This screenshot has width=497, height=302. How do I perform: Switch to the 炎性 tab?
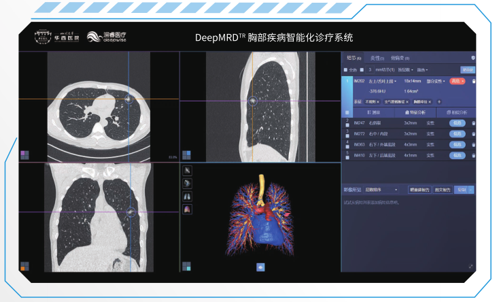coord(377,58)
